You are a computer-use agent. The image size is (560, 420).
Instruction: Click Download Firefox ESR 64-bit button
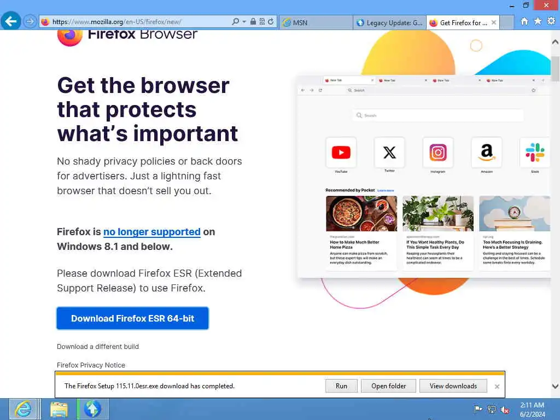pos(132,318)
